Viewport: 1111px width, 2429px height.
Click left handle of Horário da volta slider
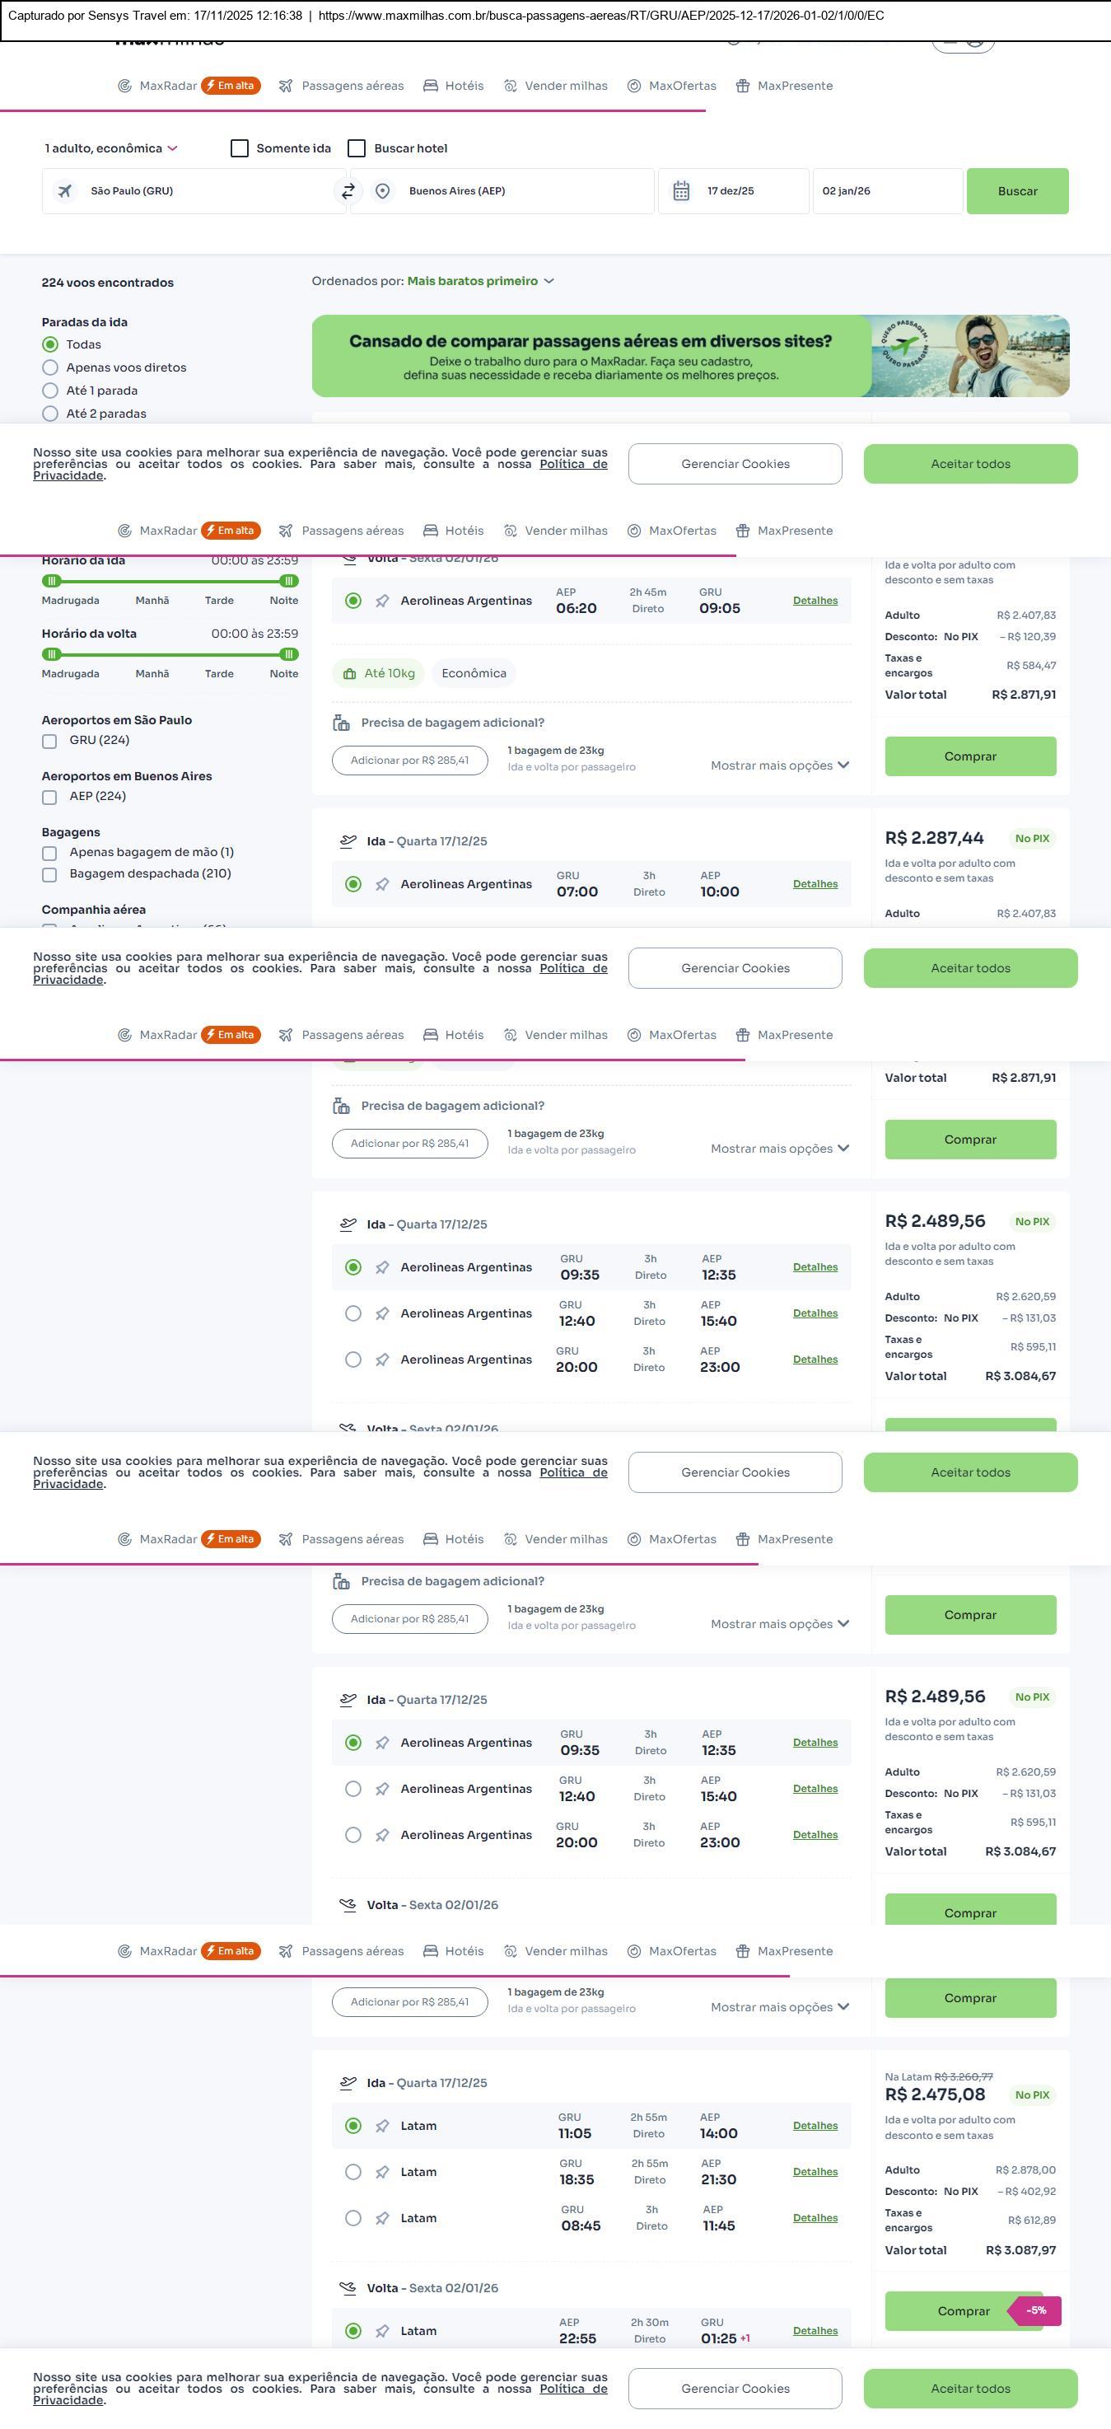click(x=52, y=654)
